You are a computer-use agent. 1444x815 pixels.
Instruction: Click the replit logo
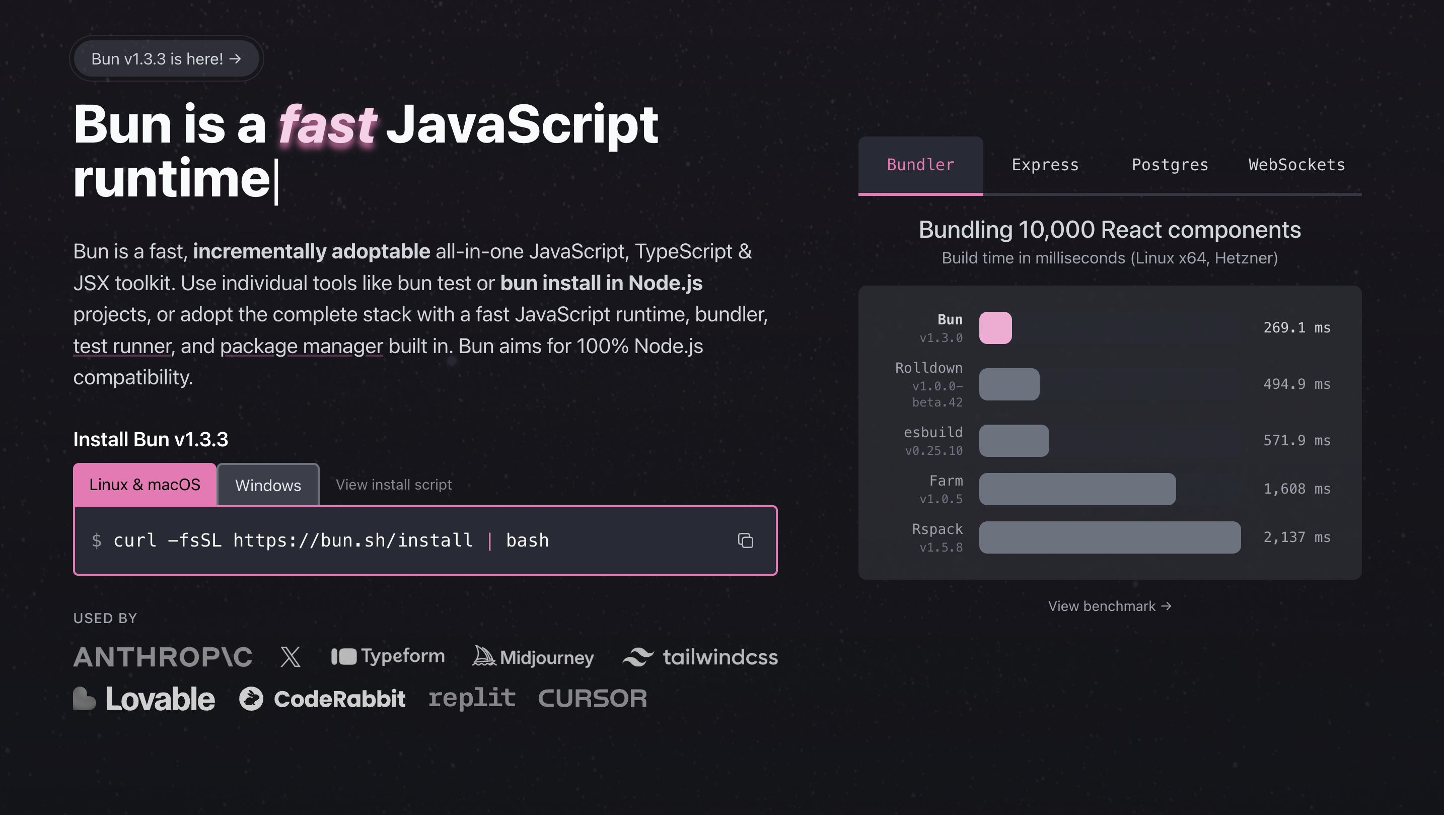471,698
